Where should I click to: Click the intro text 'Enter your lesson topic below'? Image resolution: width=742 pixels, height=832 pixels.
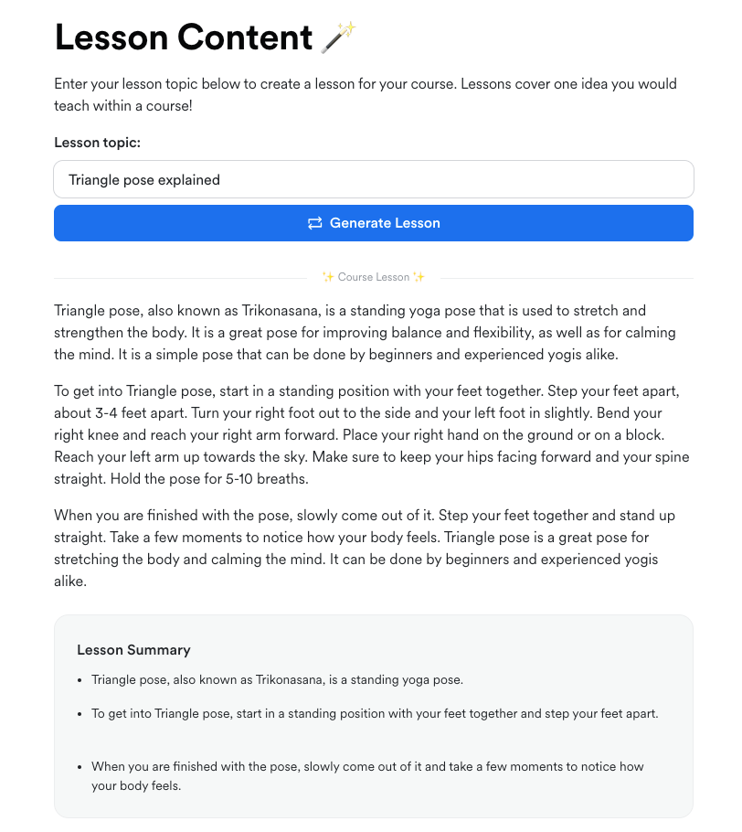click(x=365, y=95)
